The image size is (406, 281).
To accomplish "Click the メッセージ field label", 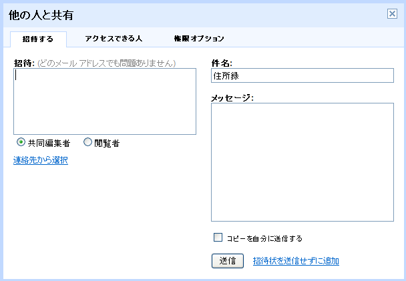I will (232, 98).
